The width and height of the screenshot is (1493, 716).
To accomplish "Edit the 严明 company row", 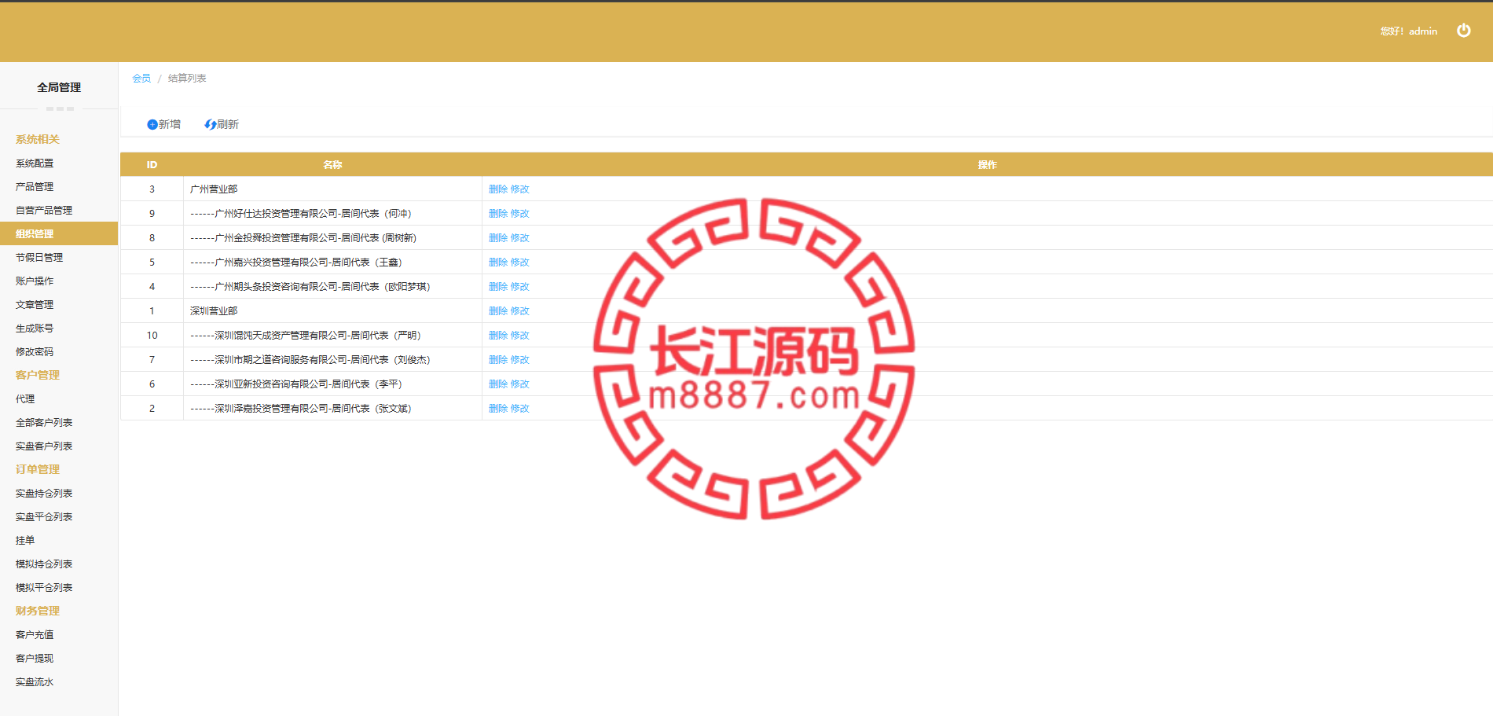I will (520, 336).
